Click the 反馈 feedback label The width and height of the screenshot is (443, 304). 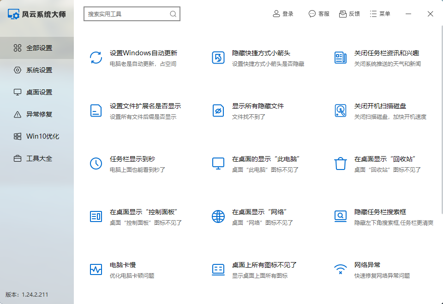[x=354, y=14]
